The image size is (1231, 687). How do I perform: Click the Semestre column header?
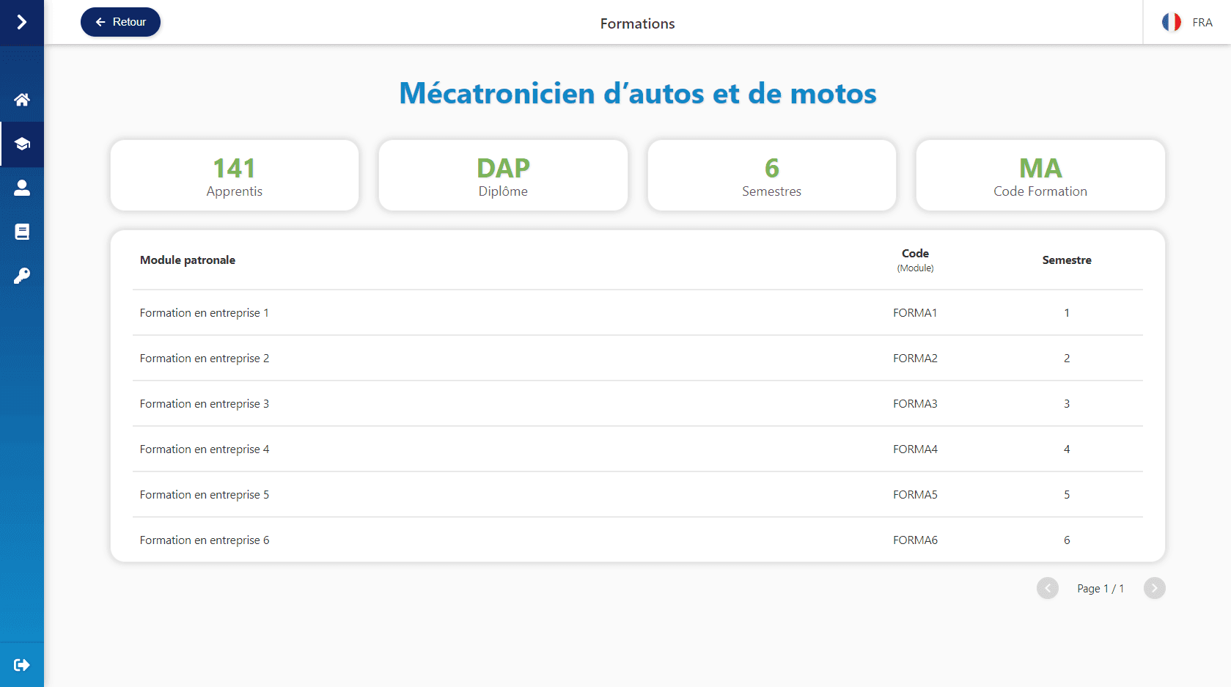coord(1067,260)
